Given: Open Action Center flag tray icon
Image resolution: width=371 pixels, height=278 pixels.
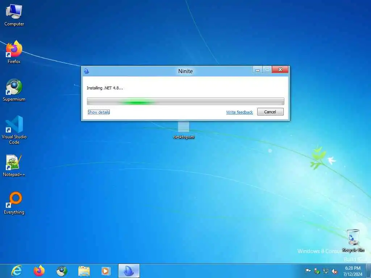Looking at the screenshot, I should coord(308,271).
